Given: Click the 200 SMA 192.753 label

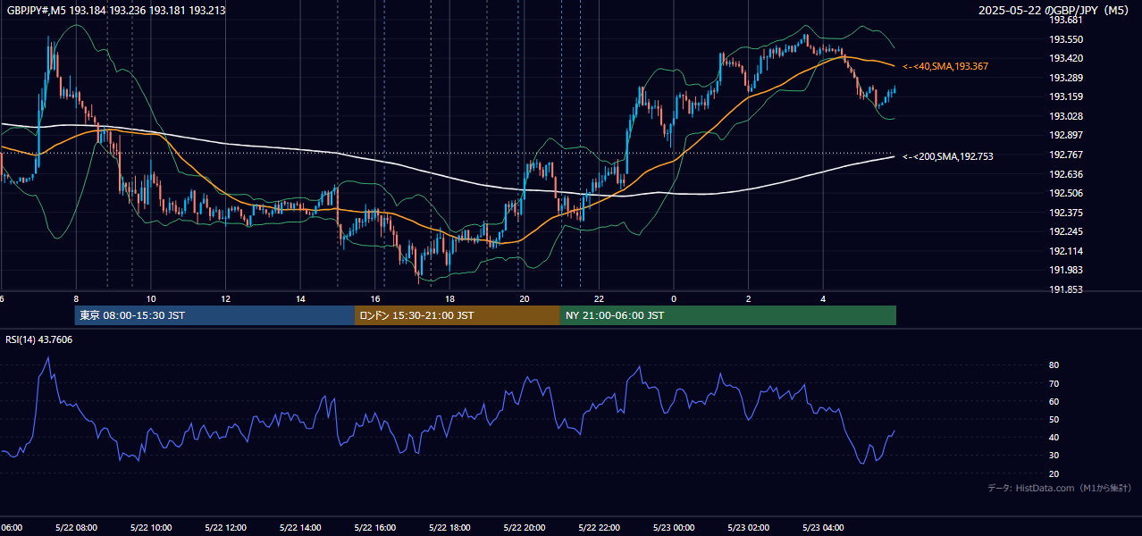Looking at the screenshot, I should coord(948,156).
